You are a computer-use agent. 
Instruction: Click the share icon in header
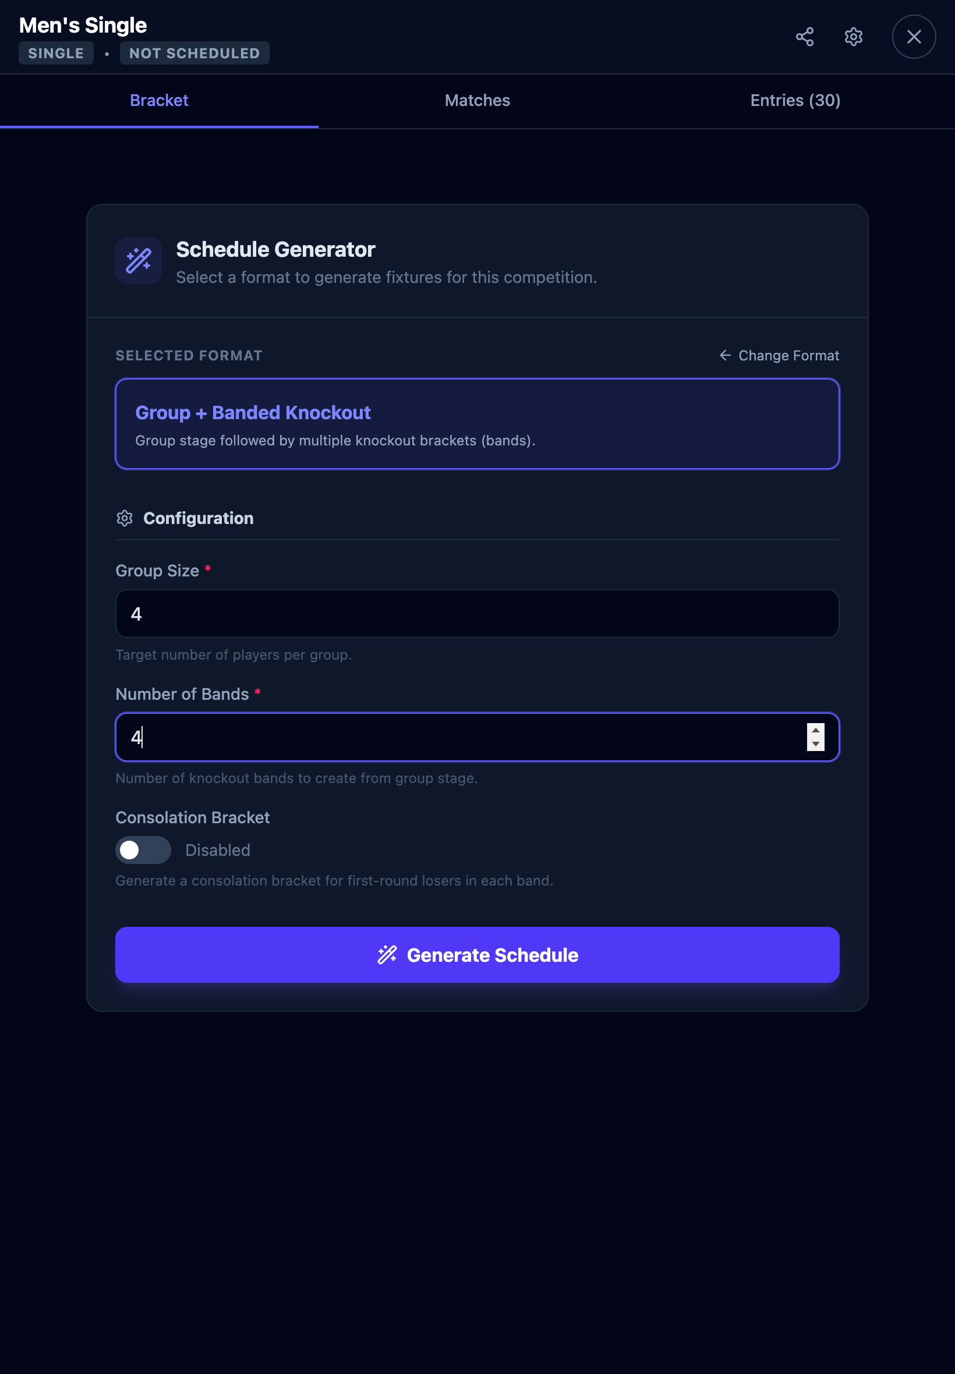[804, 37]
